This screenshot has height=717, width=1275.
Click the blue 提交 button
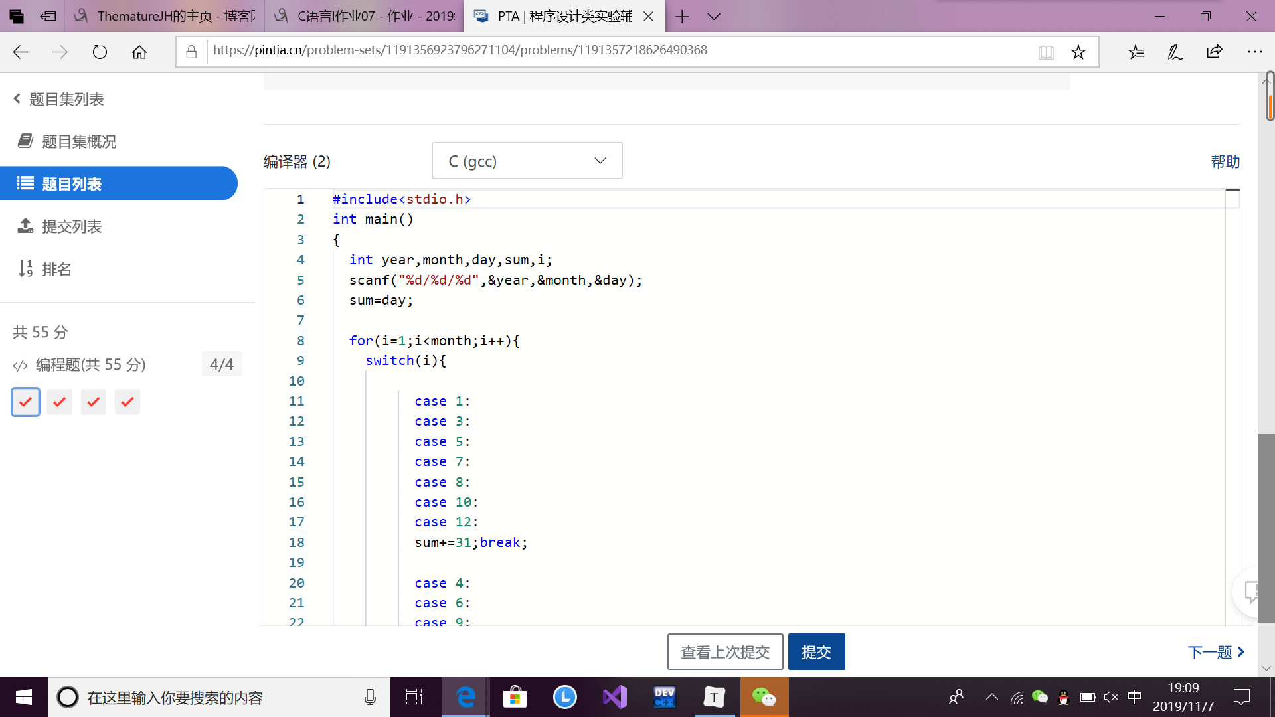(816, 651)
